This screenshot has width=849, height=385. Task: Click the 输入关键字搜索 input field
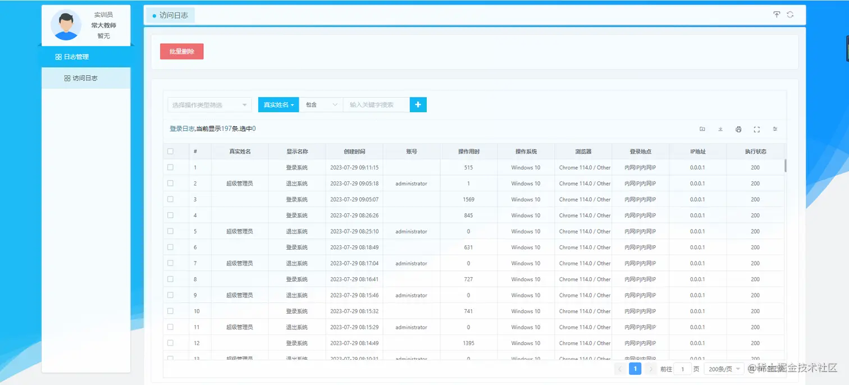(376, 105)
